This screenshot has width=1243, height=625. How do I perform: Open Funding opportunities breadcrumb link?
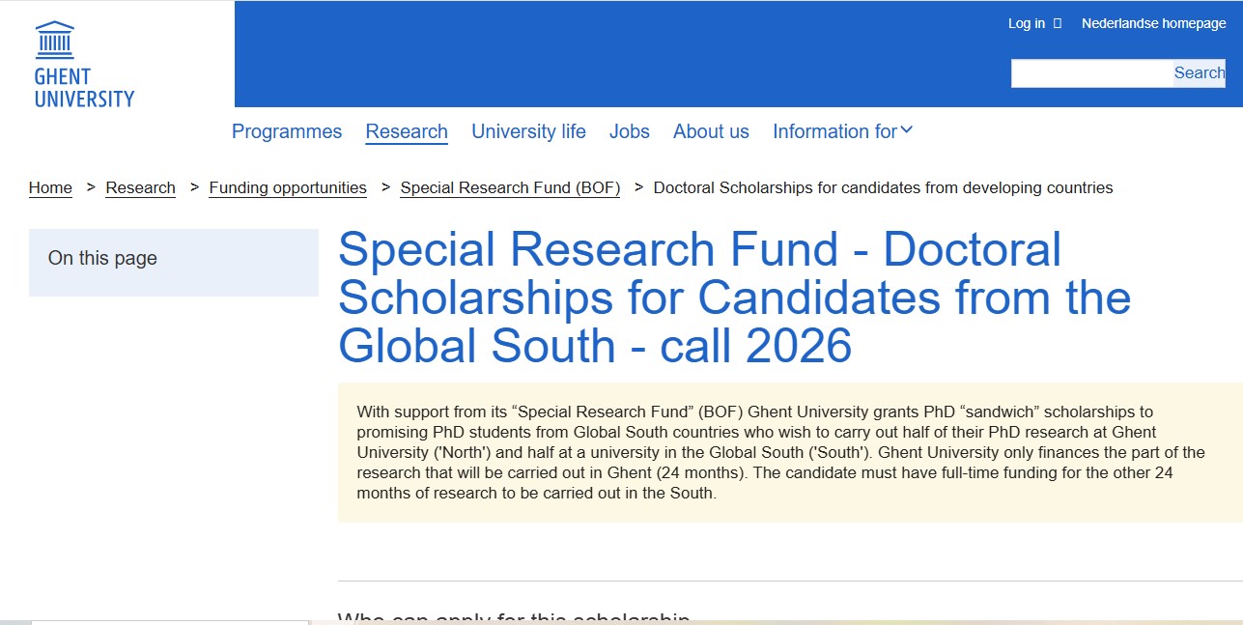288,187
